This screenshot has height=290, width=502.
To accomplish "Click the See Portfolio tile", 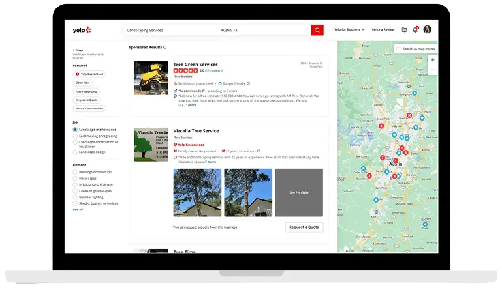I will point(299,193).
